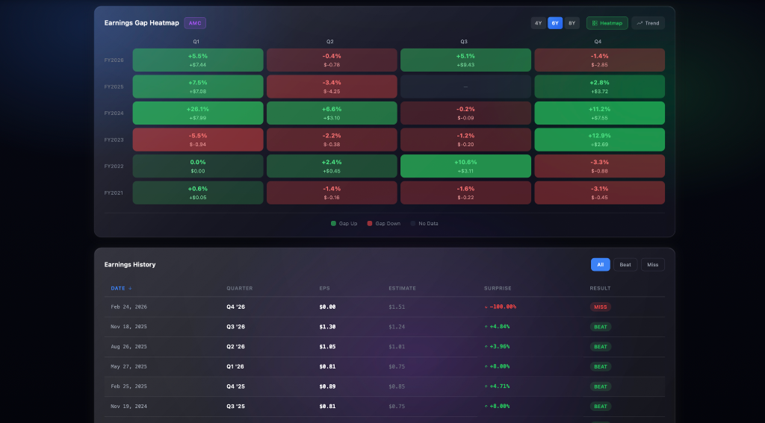This screenshot has height=423, width=765.
Task: Click the BEAT badge for Q3 '25
Action: [600, 407]
